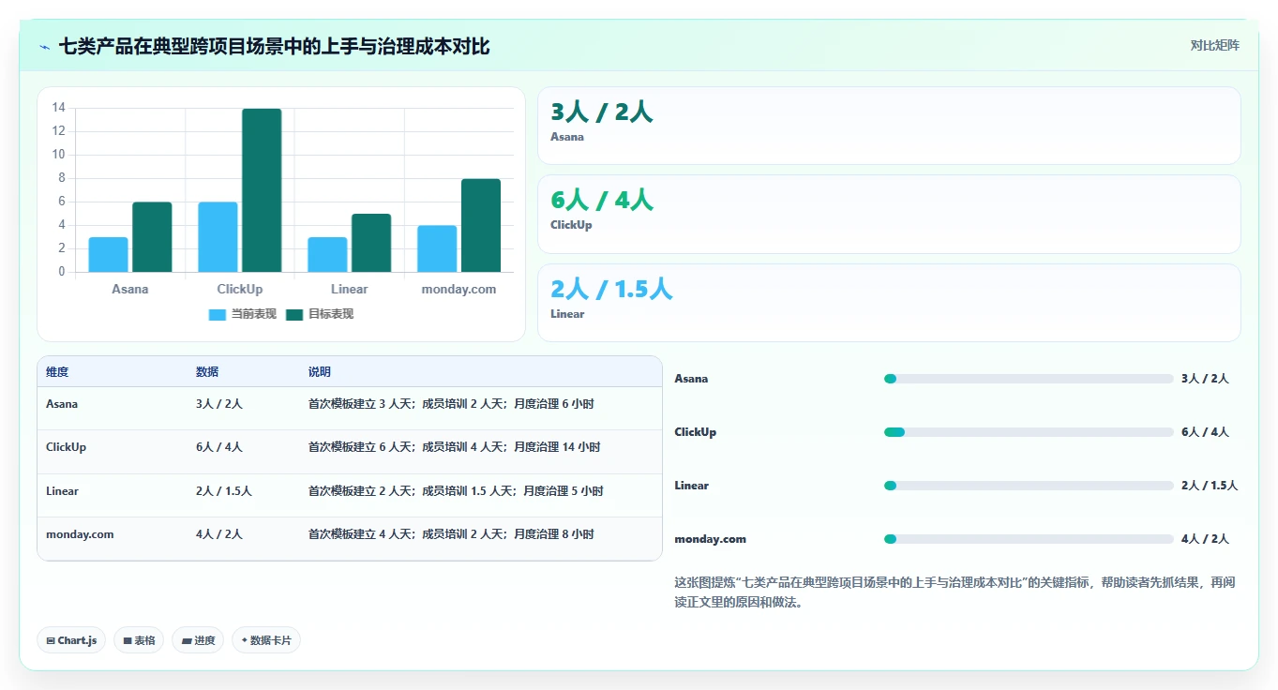Screen dimensions: 1278x690
Task: Click the 对比矩阵 label in the header
Action: 1214,46
